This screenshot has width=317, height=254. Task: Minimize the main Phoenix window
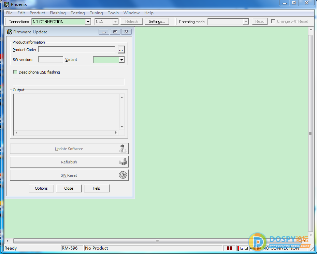pos(285,3)
